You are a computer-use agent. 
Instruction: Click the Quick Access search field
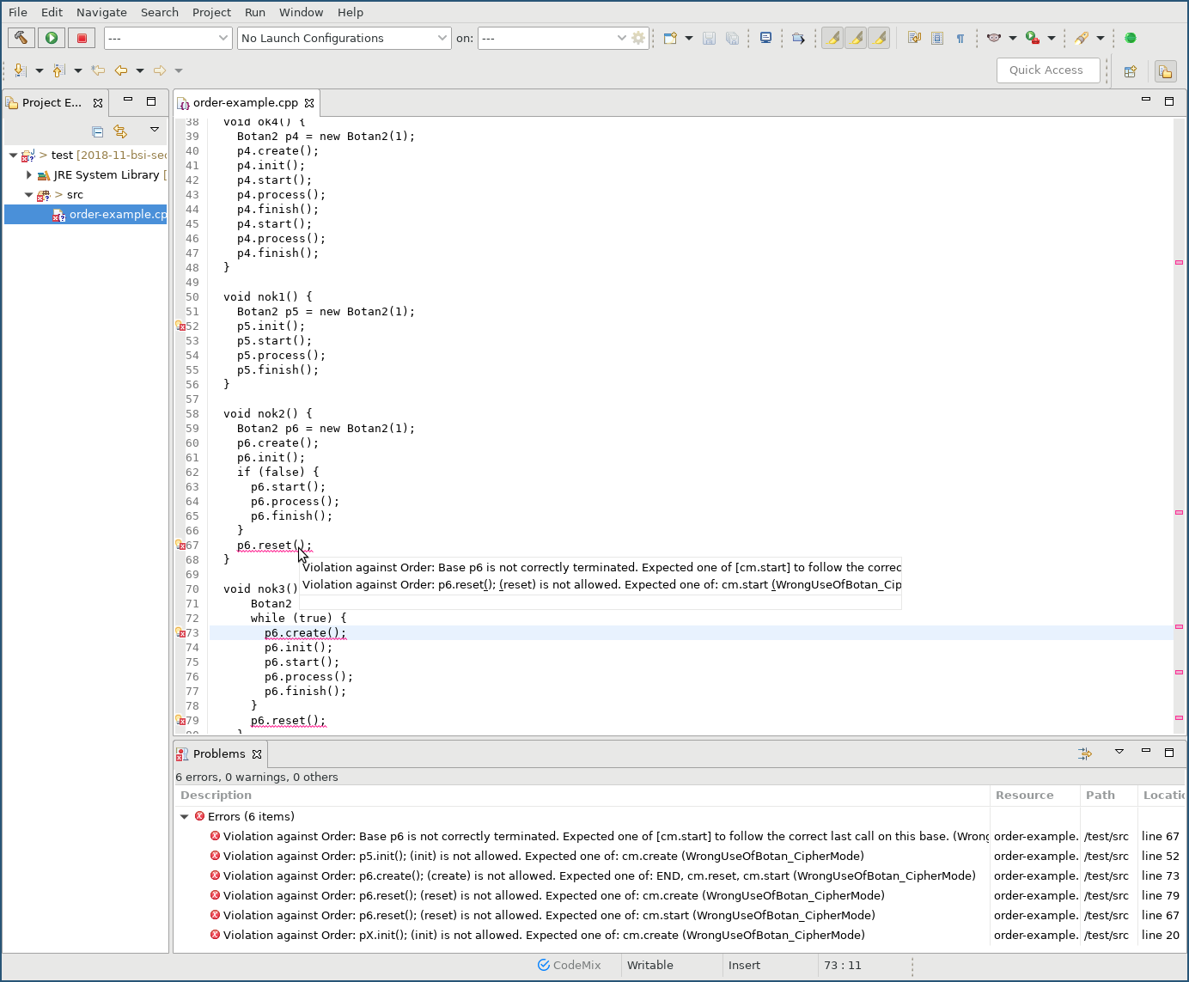[x=1047, y=70]
